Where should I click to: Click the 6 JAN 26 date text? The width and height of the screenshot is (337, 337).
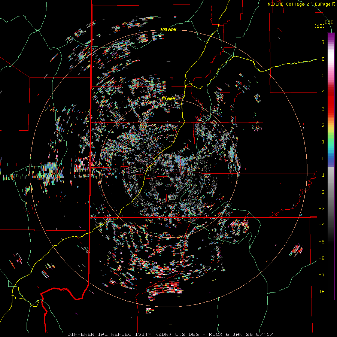pyautogui.click(x=239, y=334)
